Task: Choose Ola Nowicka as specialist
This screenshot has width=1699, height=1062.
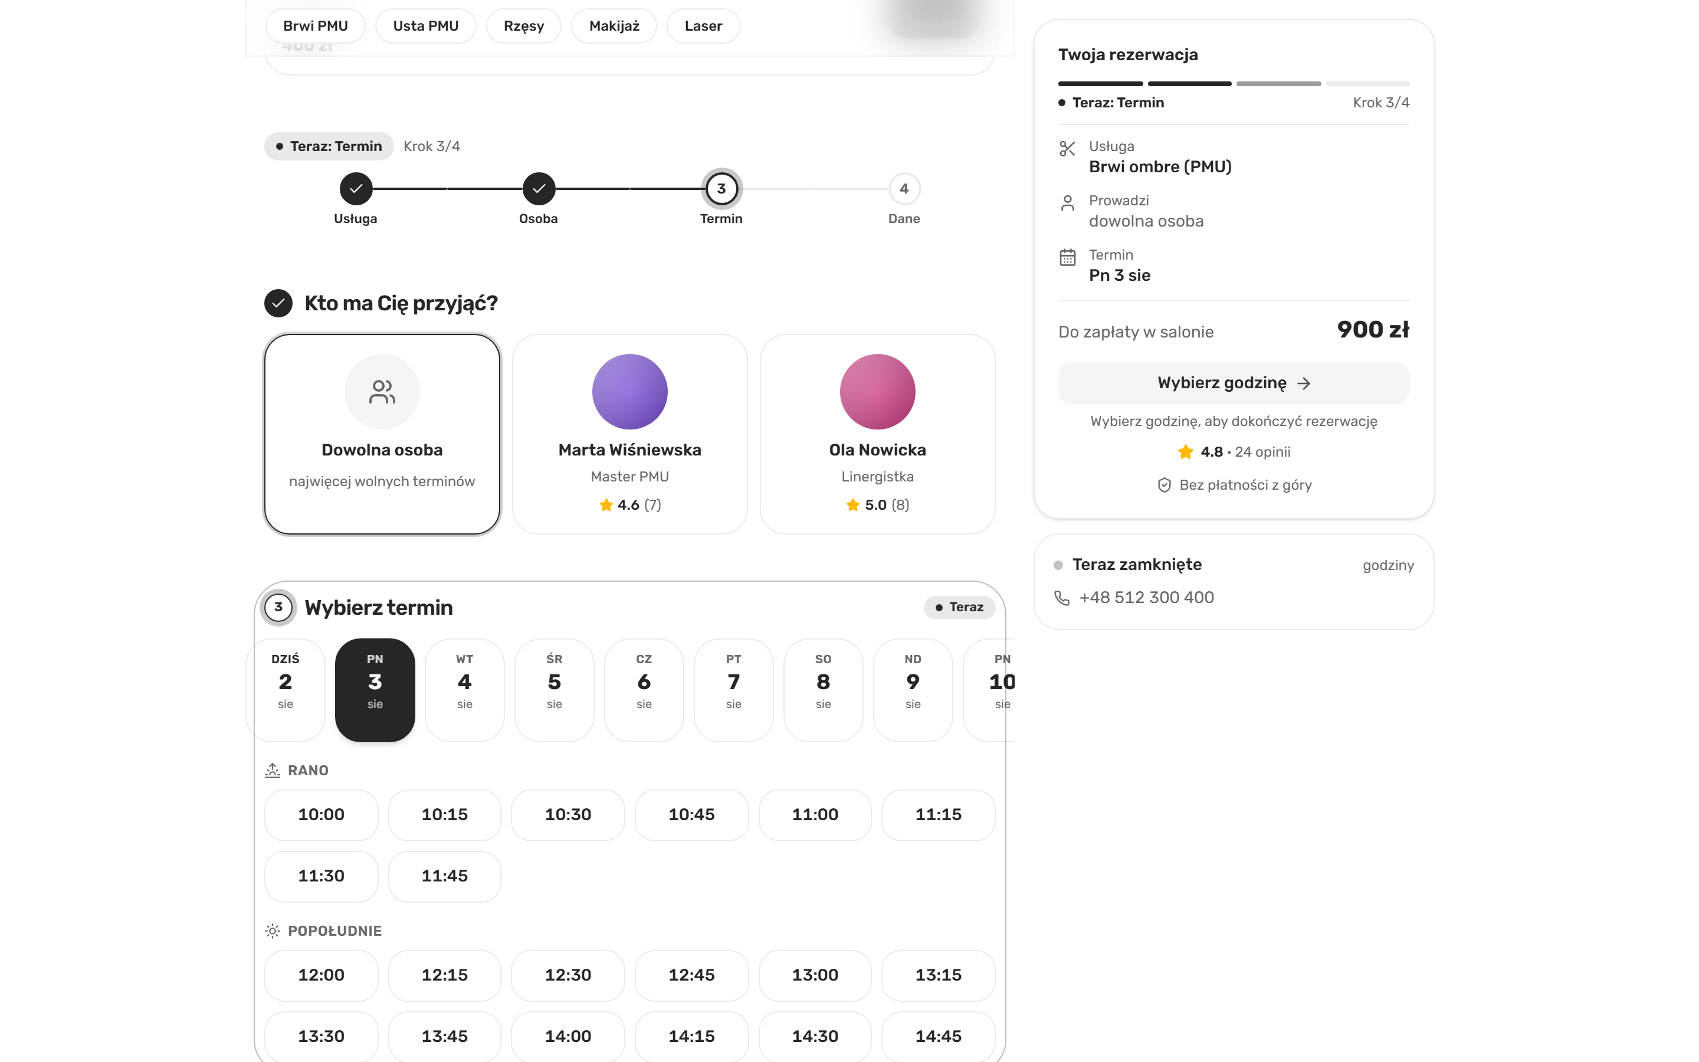Action: click(878, 434)
